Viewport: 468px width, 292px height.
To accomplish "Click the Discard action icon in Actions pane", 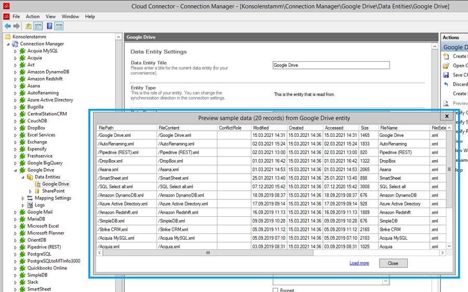I will click(446, 84).
